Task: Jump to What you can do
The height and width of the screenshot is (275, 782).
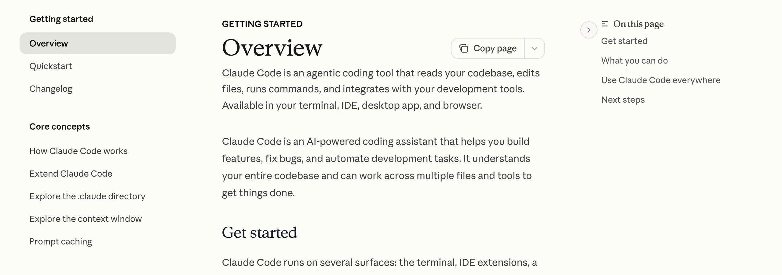Action: pyautogui.click(x=634, y=61)
